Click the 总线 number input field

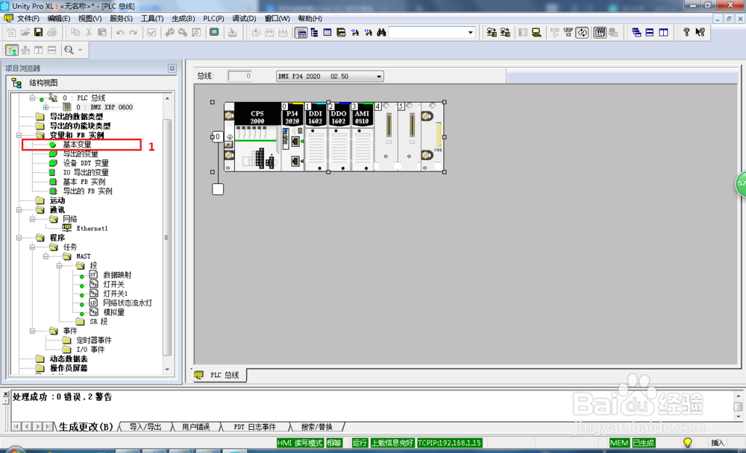tap(239, 76)
